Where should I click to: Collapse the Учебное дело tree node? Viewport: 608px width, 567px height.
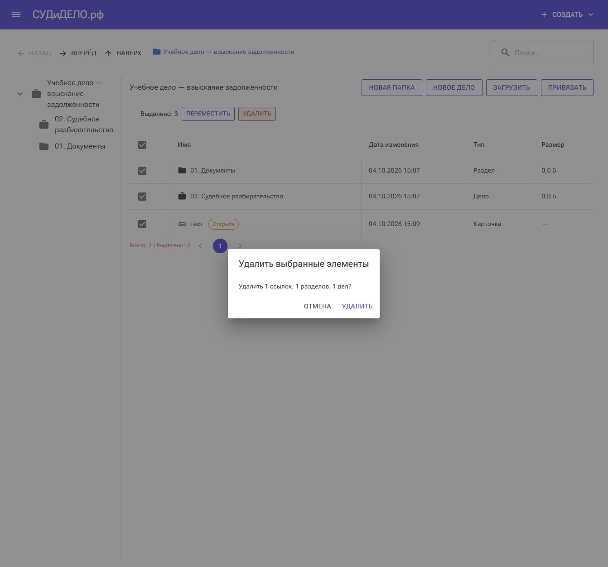tap(20, 94)
